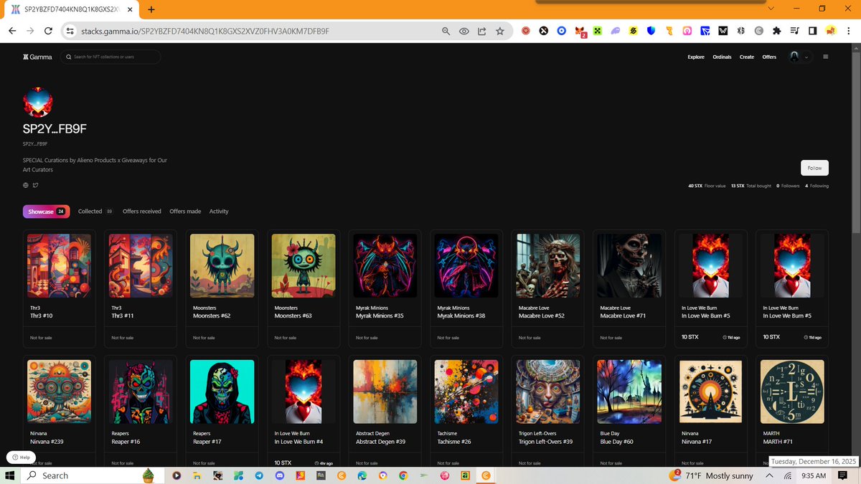Image resolution: width=861 pixels, height=484 pixels.
Task: Open the Offers received tab
Action: 142,212
